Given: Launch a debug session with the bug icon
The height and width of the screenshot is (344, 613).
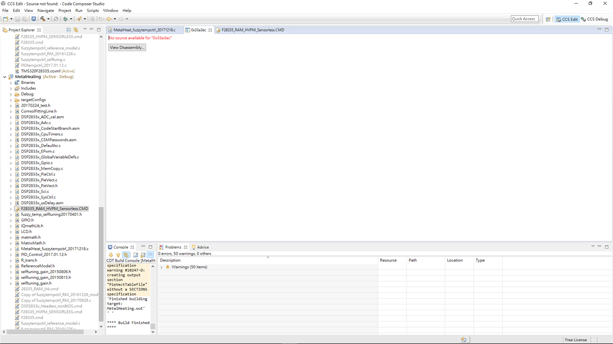Looking at the screenshot, I should pyautogui.click(x=65, y=18).
